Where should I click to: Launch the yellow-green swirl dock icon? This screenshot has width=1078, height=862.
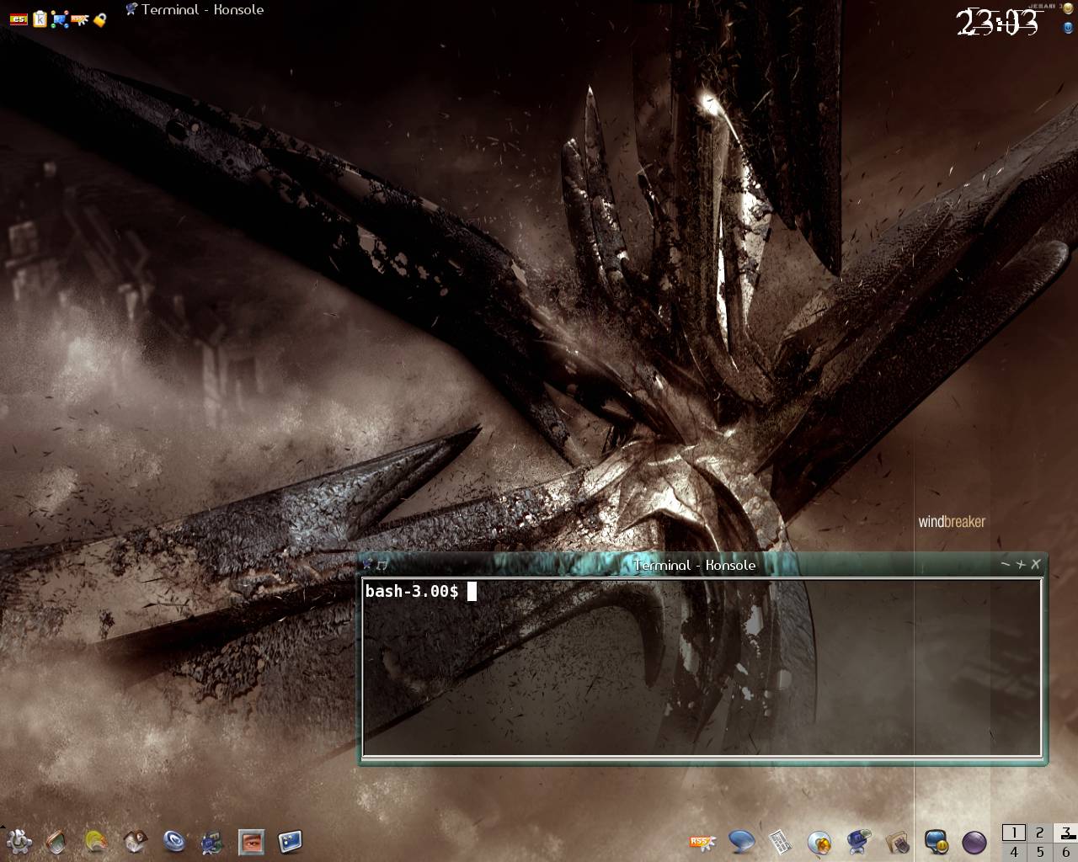pos(96,841)
